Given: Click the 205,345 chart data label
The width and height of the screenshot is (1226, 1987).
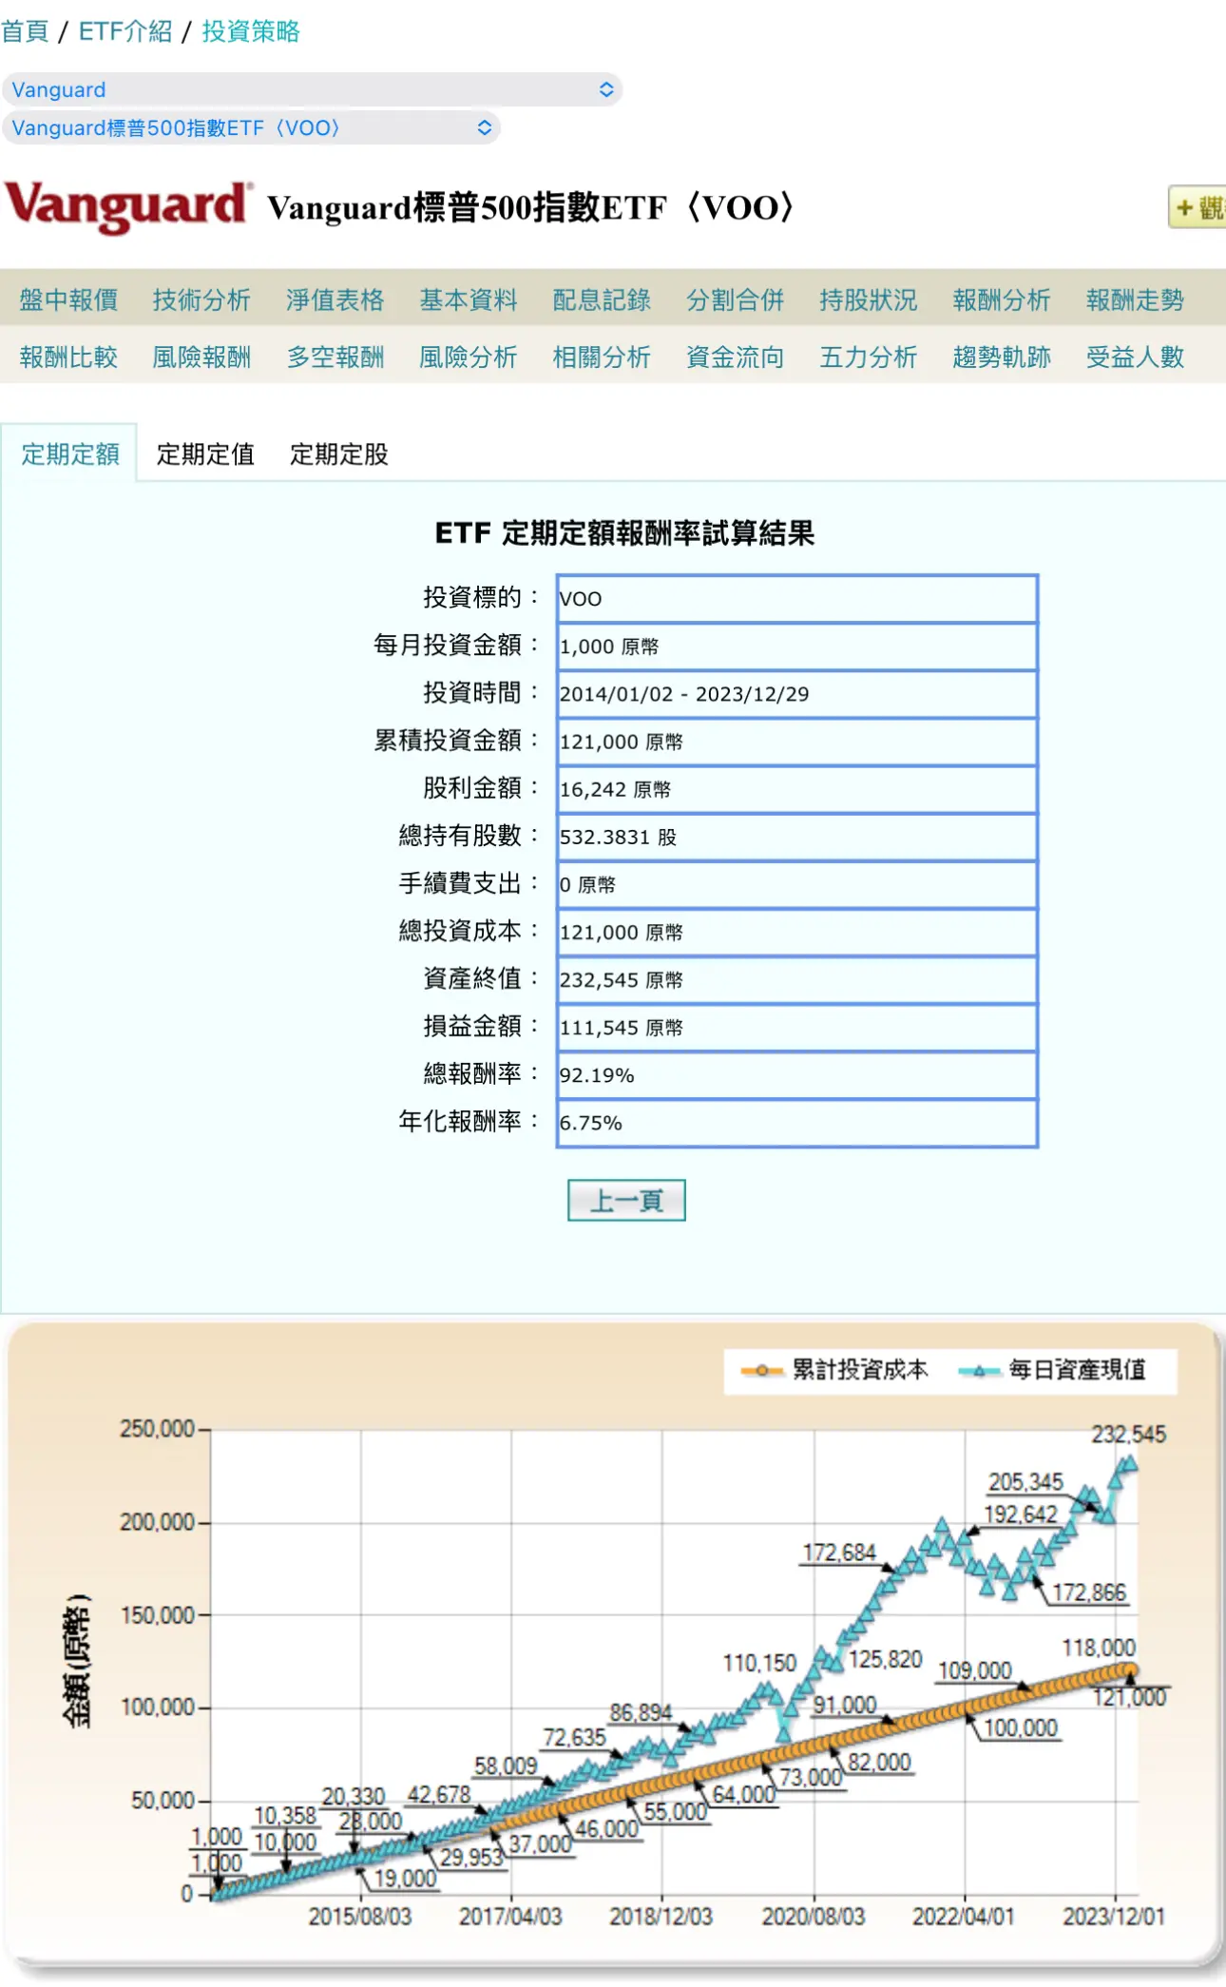Looking at the screenshot, I should coord(1025,1482).
